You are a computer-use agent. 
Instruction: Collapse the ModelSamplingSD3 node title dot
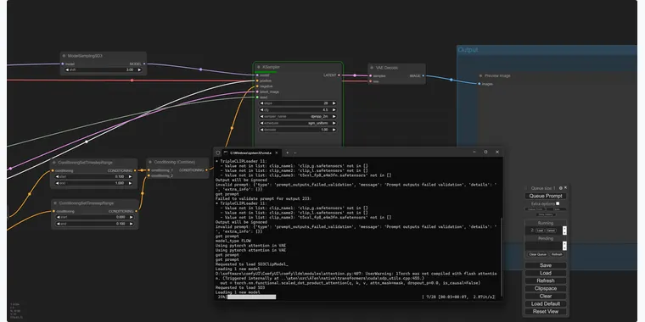[64, 55]
